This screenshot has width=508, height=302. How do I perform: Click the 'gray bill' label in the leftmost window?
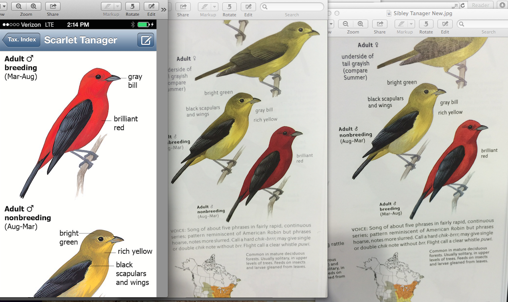pos(135,81)
